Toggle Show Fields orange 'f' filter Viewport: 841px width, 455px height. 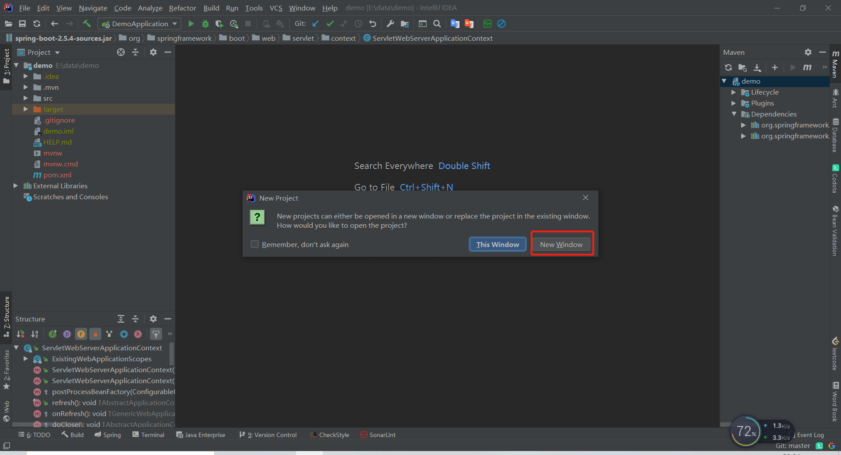coord(81,334)
